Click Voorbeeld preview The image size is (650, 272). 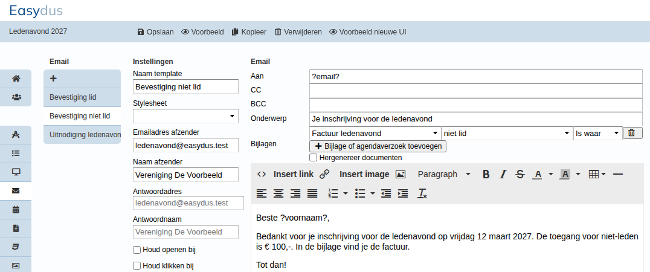[203, 32]
